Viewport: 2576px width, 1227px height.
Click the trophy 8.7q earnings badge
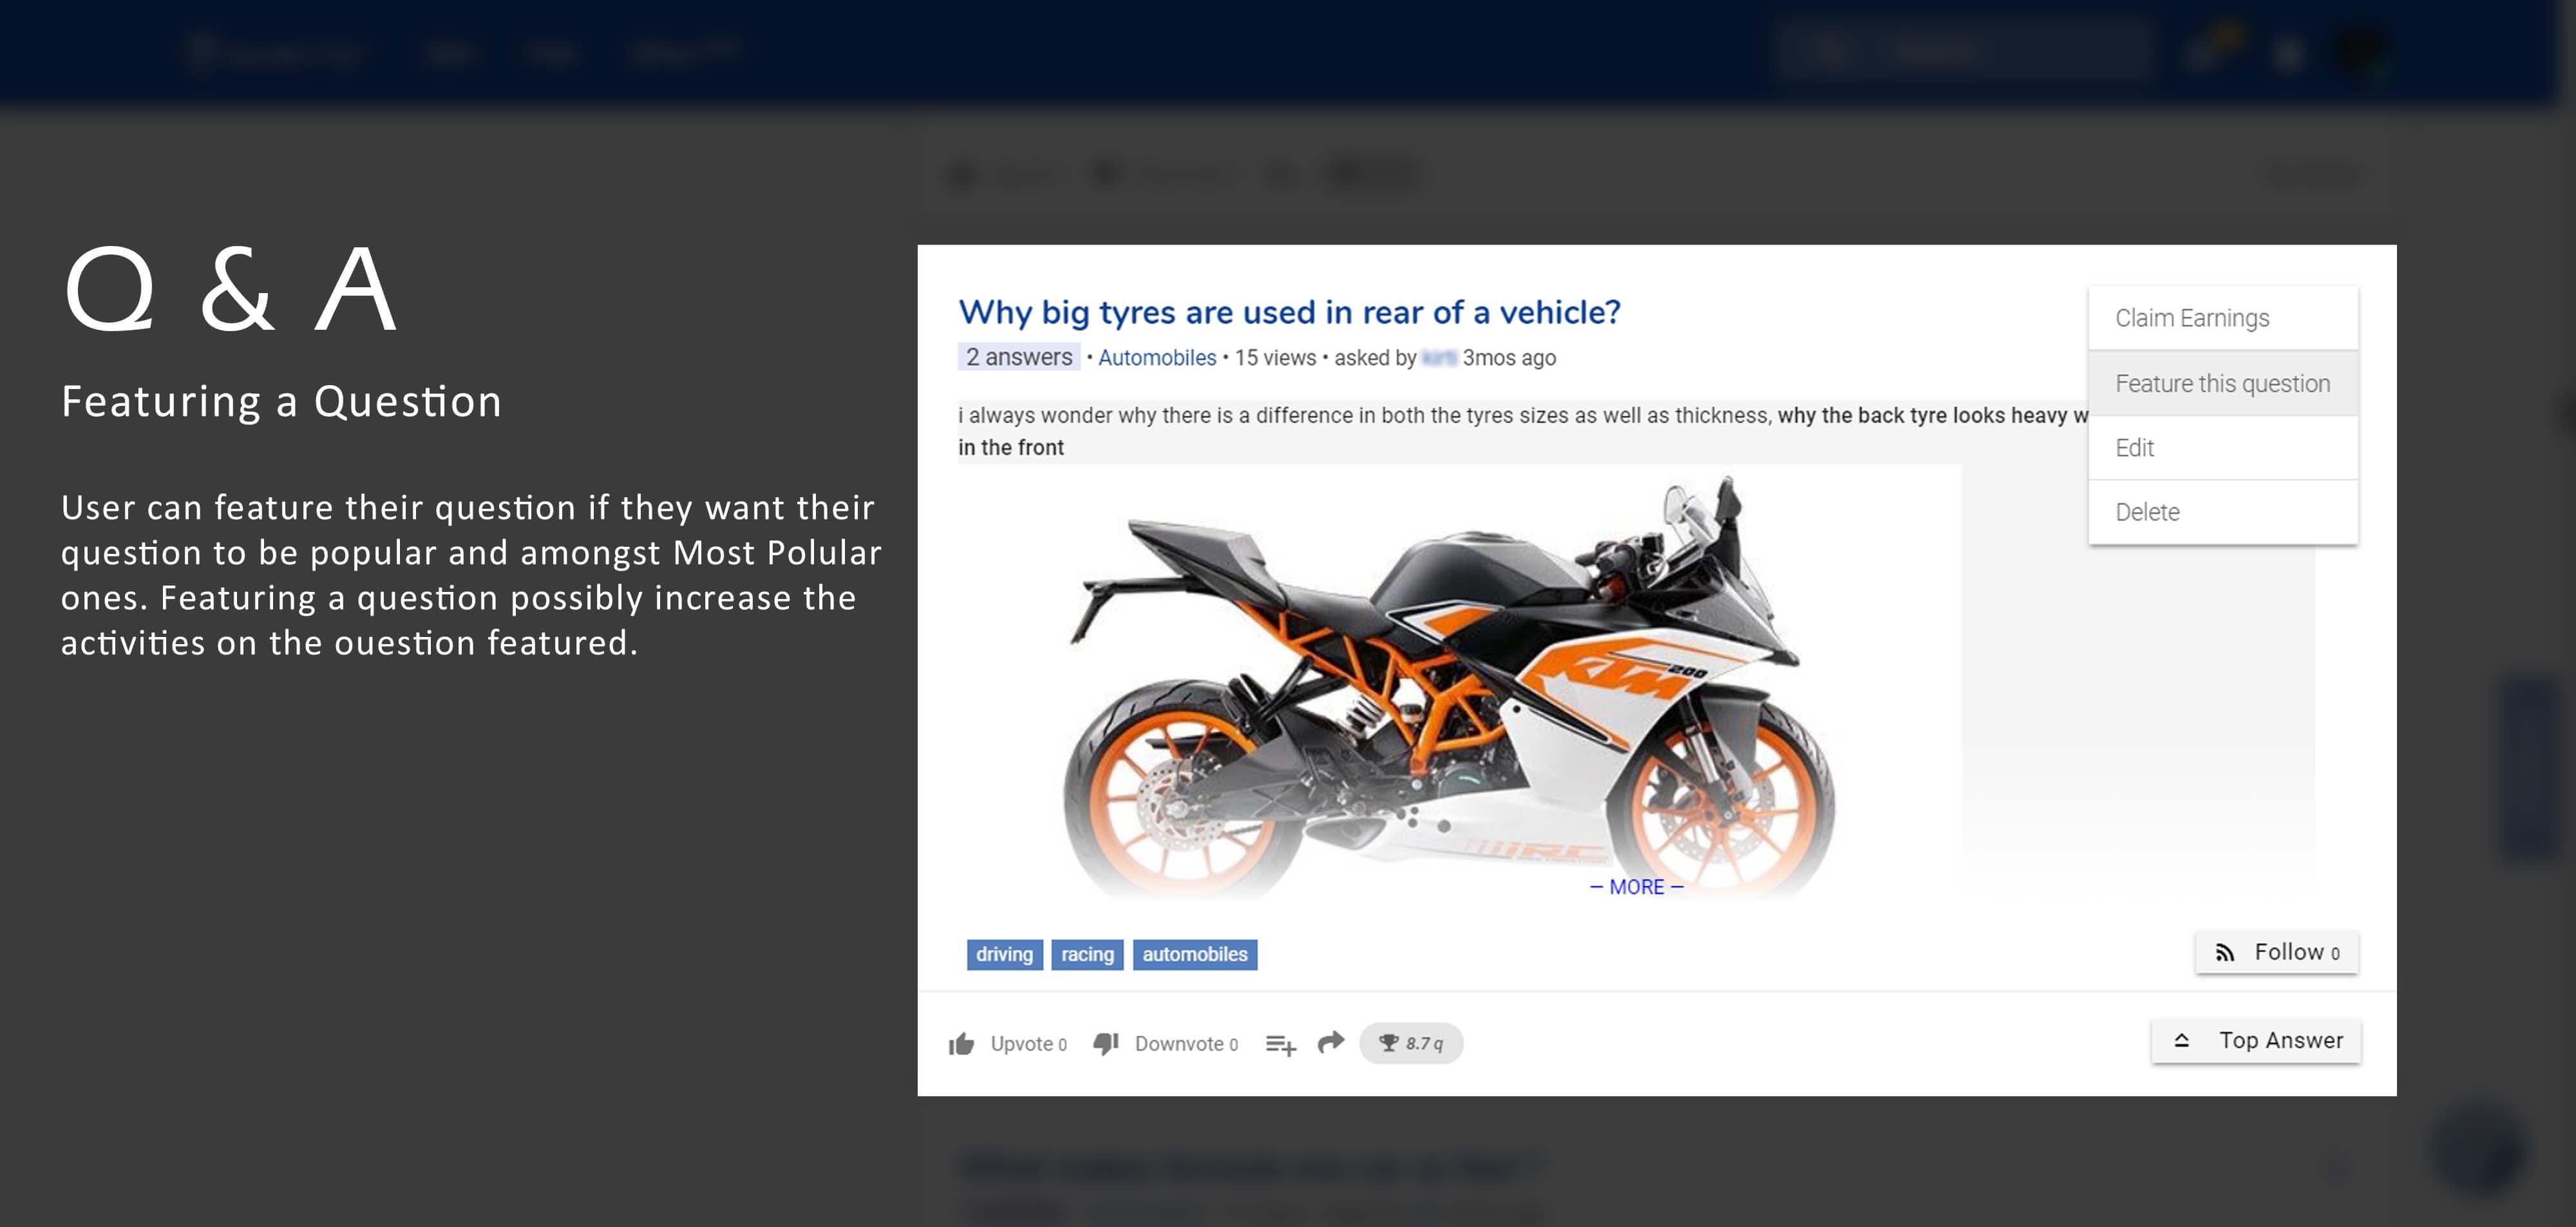click(1411, 1043)
